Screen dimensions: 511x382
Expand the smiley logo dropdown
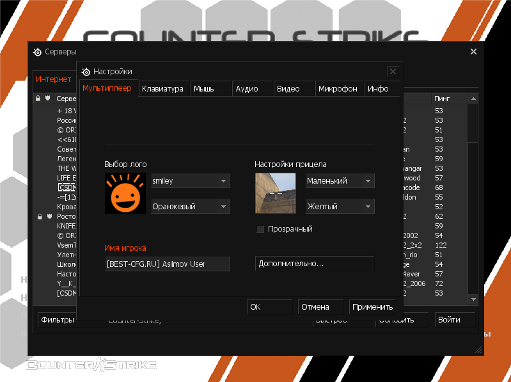(191, 181)
